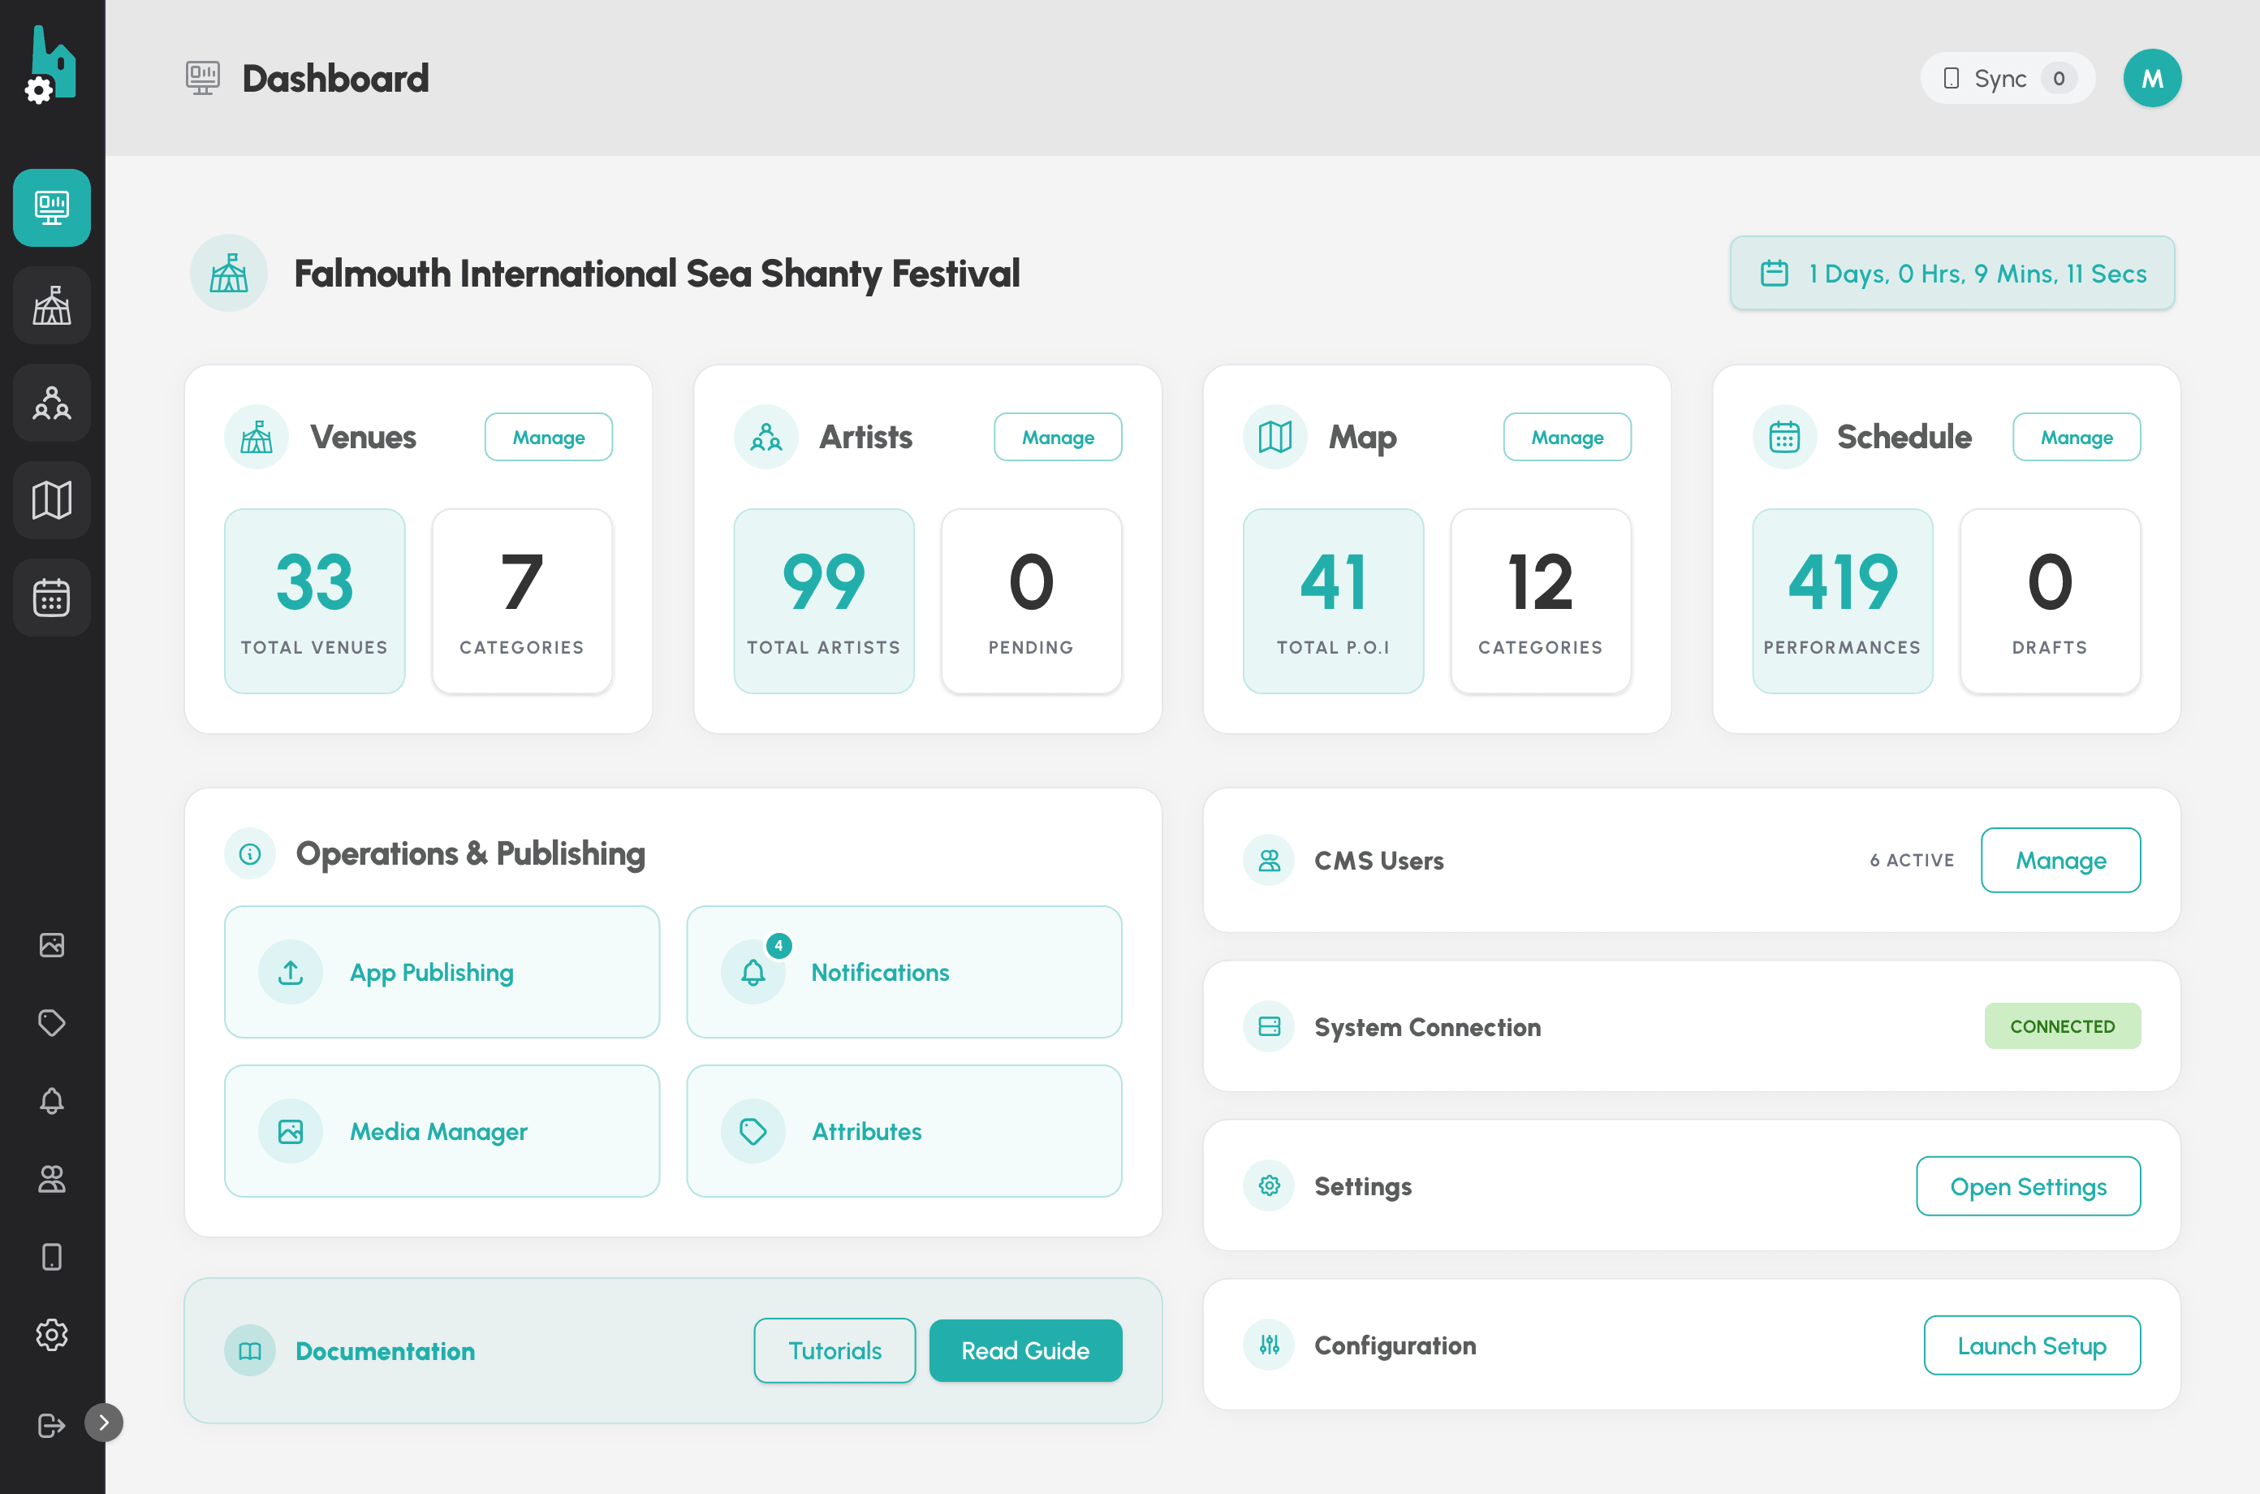Click the Operations & Publishing info icon
This screenshot has height=1494, width=2260.
[249, 853]
